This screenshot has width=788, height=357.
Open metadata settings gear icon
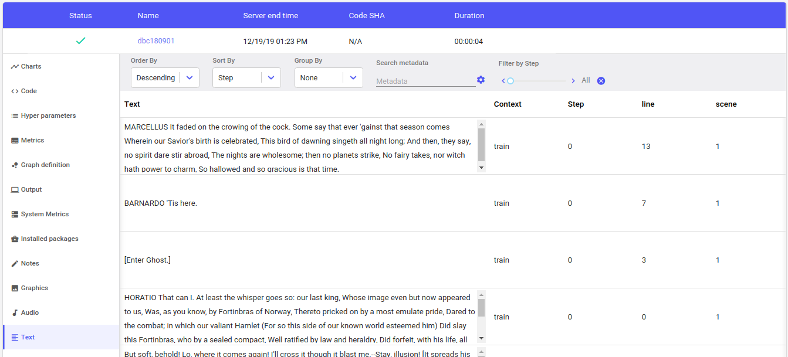click(481, 80)
